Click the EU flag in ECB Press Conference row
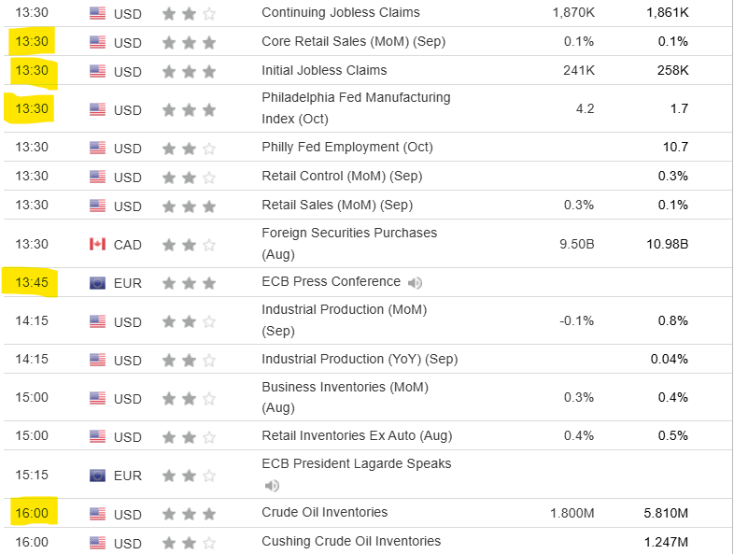The height and width of the screenshot is (554, 734). click(97, 283)
